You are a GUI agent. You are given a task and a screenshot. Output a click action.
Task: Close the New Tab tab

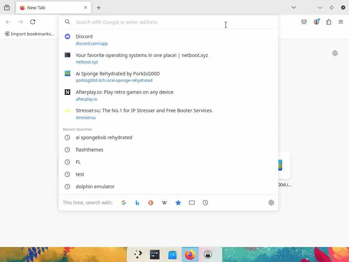86,8
